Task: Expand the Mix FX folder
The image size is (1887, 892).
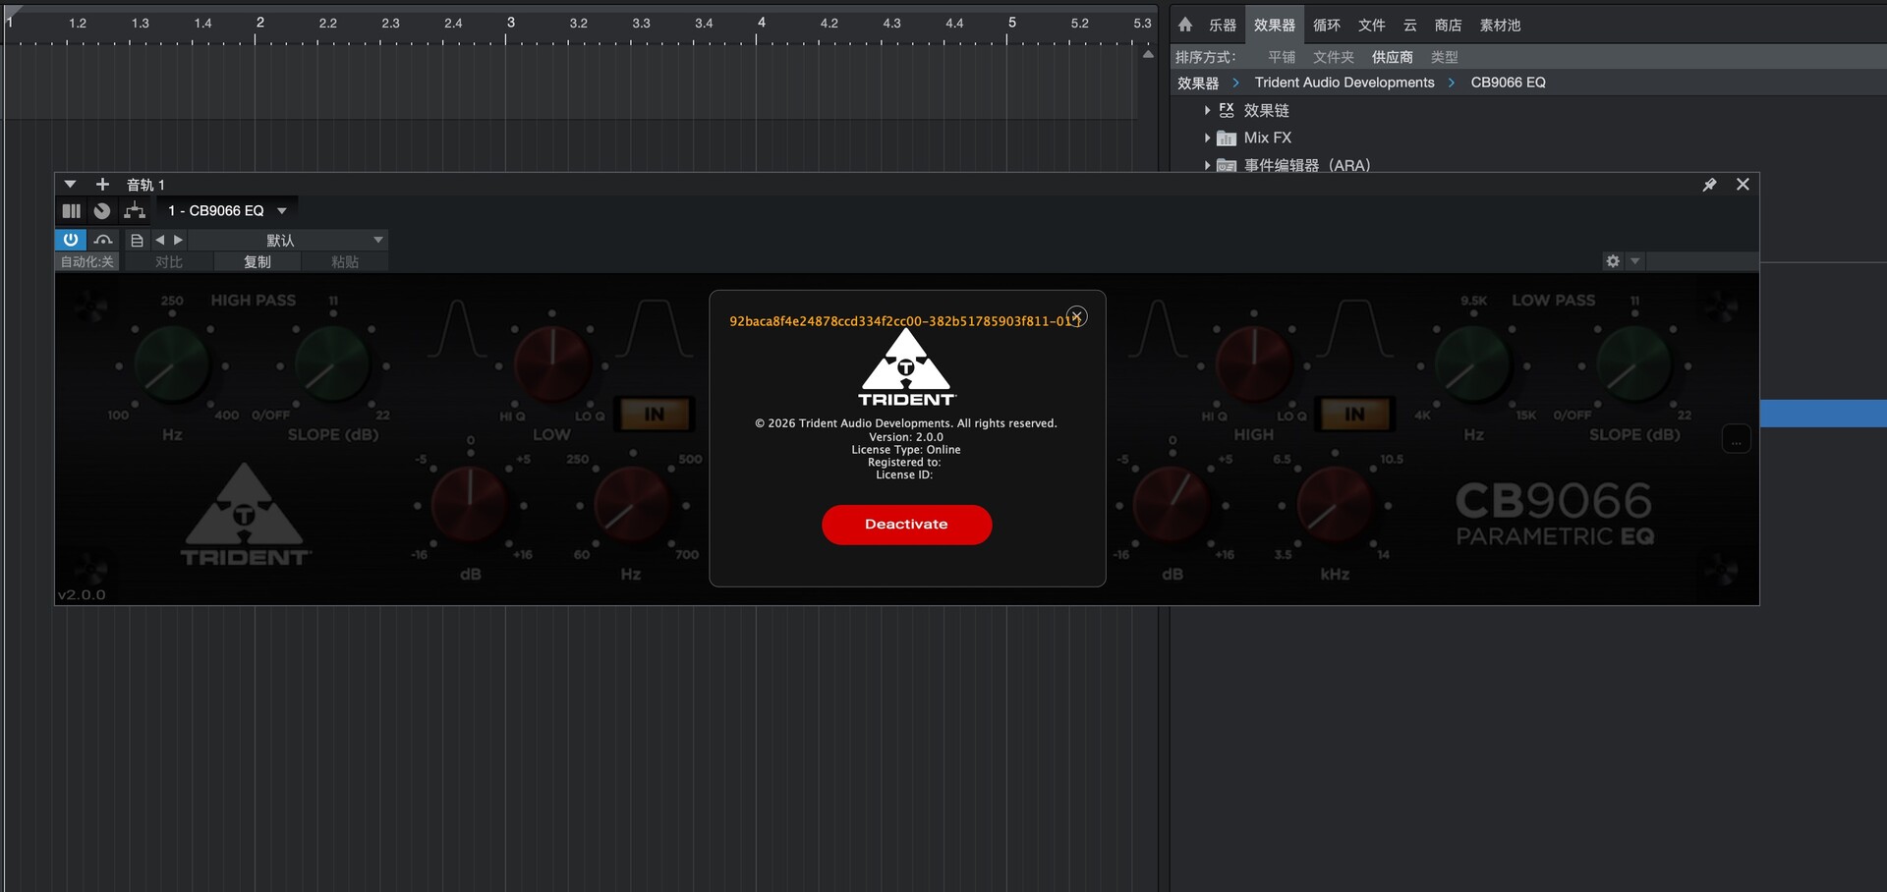Action: pyautogui.click(x=1207, y=139)
